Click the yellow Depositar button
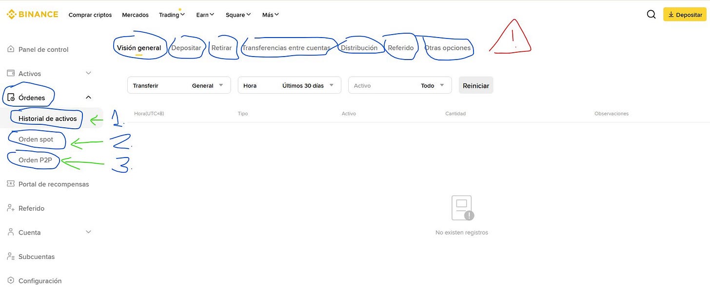 pyautogui.click(x=685, y=15)
